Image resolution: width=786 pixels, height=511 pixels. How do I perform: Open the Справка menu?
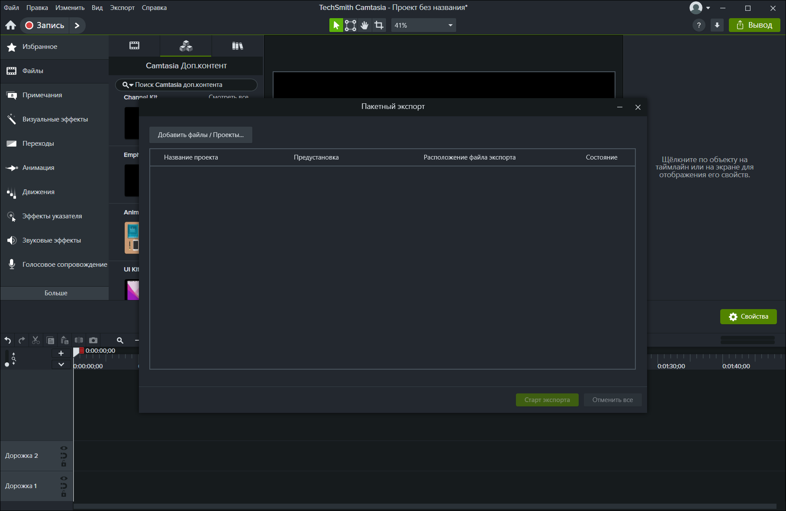point(155,8)
